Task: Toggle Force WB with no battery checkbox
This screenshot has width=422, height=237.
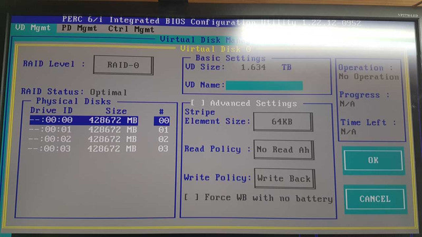Action: click(191, 197)
